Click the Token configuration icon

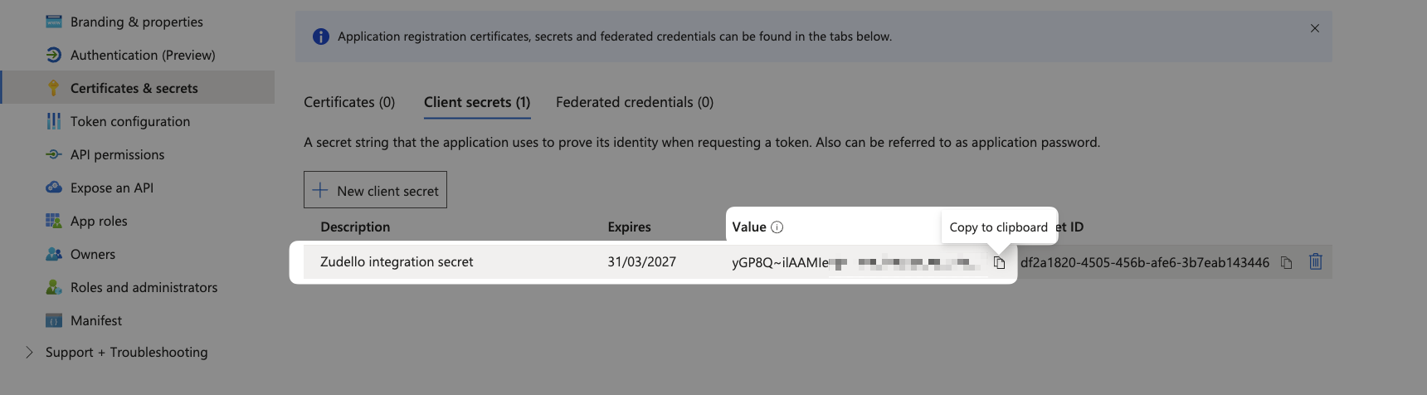click(x=53, y=121)
